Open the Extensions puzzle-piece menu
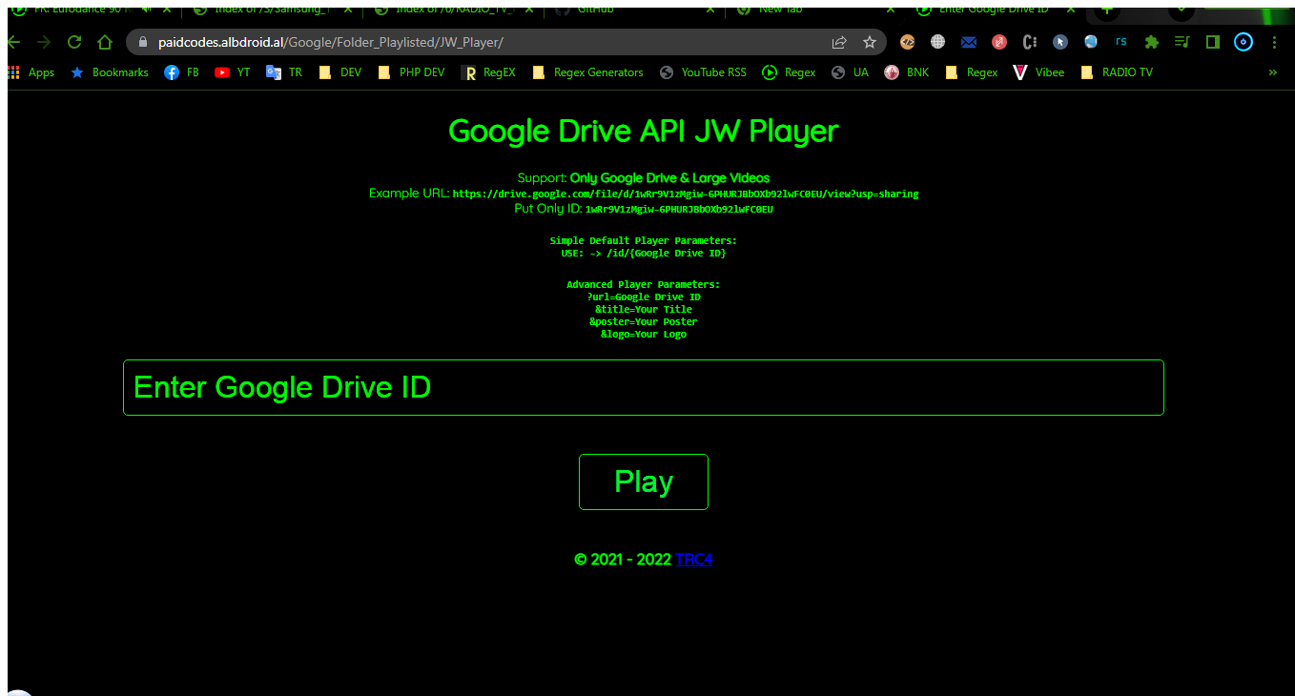1295x696 pixels. tap(1152, 42)
